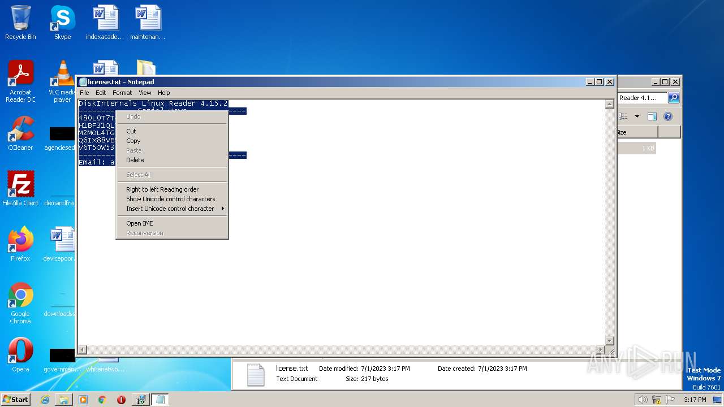Switch to the Notepad taskbar button
724x407 pixels.
(160, 400)
